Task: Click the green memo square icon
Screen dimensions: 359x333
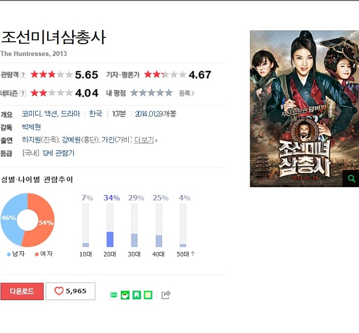Action: click(x=148, y=295)
